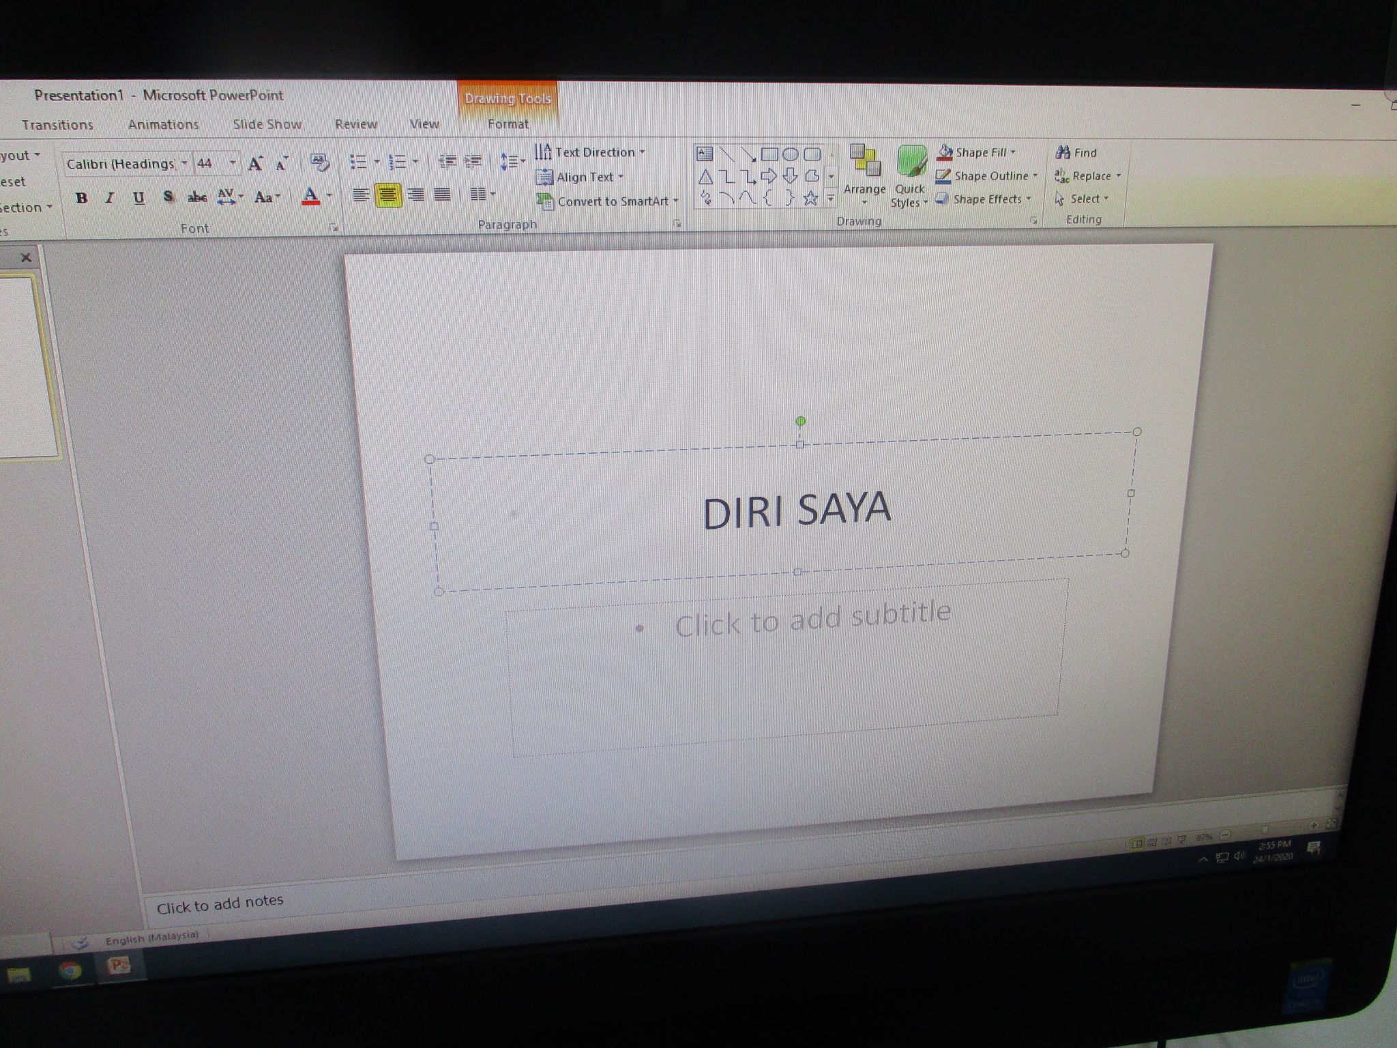Increase font size with grow icon

point(255,164)
